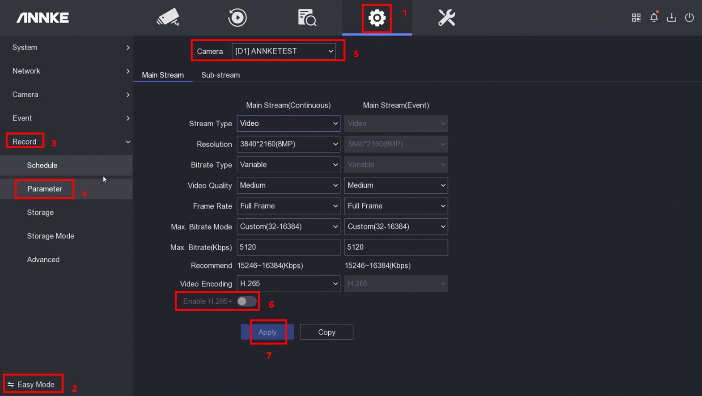Open the configuration gear icon
The height and width of the screenshot is (396, 702).
377,18
